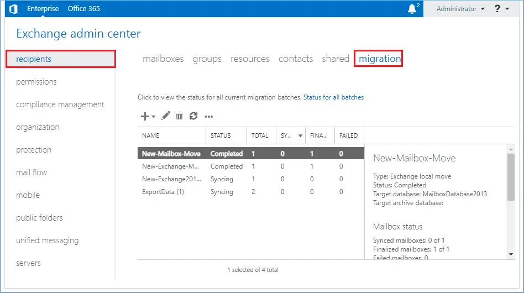524x293 pixels.
Task: Open the help question mark menu
Action: point(497,9)
